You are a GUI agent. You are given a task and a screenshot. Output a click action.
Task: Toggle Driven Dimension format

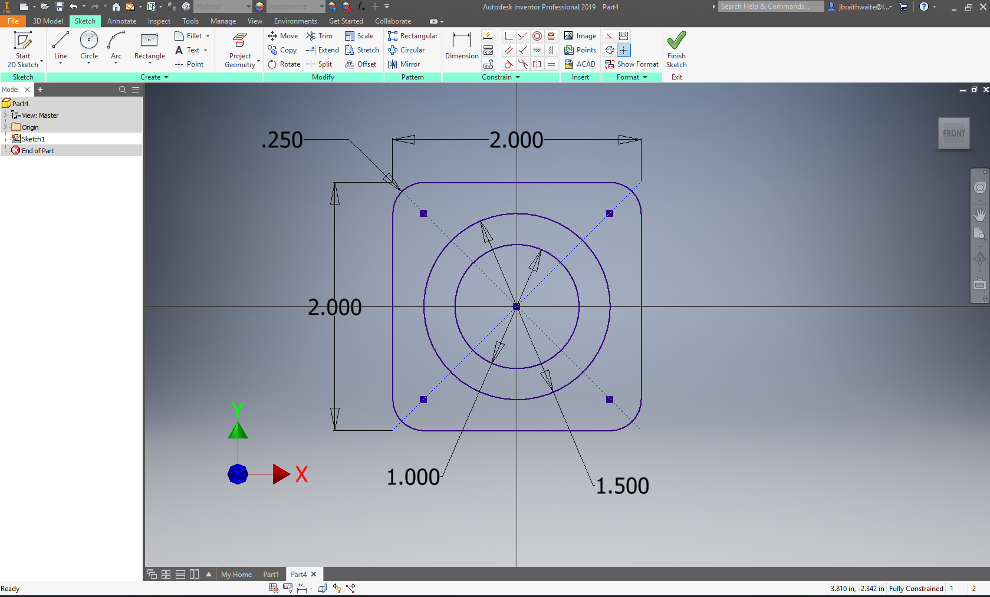pyautogui.click(x=624, y=36)
